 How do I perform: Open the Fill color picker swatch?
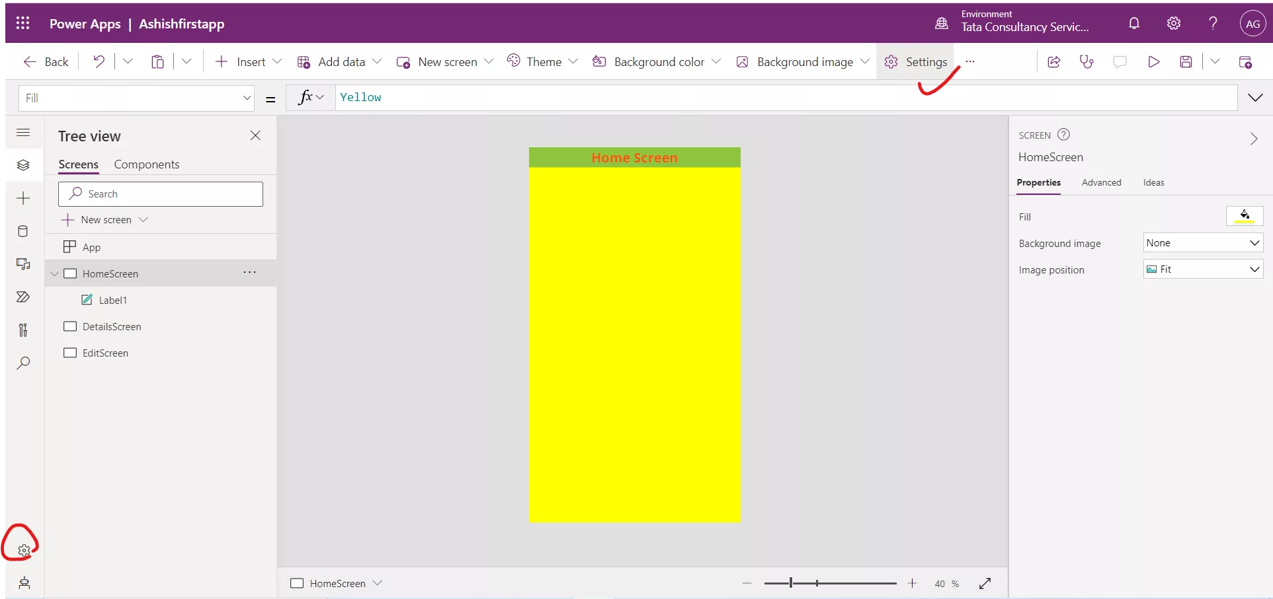tap(1245, 216)
